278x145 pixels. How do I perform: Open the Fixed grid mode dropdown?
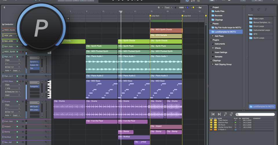click(x=168, y=8)
